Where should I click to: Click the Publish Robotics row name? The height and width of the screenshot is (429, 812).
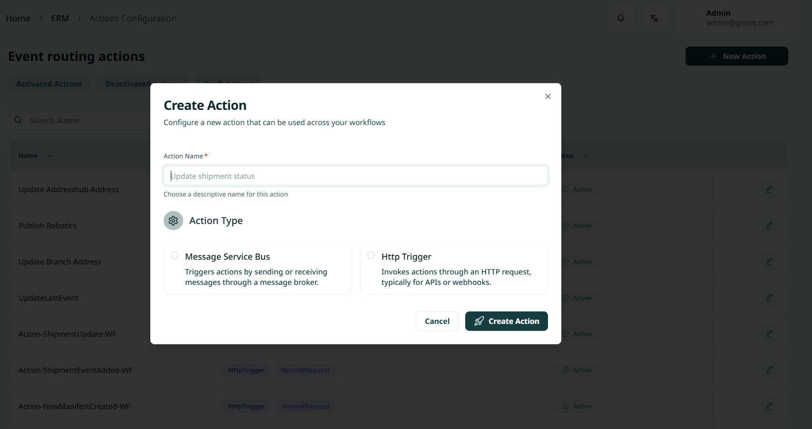pyautogui.click(x=48, y=225)
